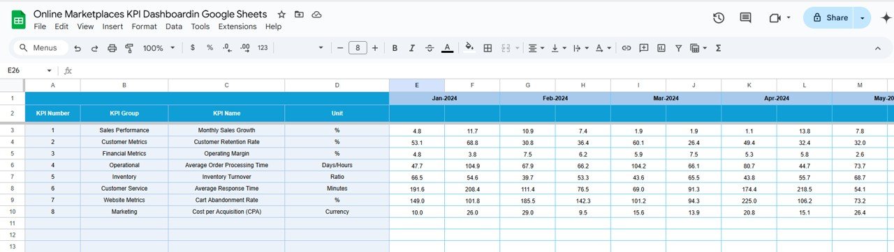
Task: Check cloud save status icon
Action: [317, 15]
